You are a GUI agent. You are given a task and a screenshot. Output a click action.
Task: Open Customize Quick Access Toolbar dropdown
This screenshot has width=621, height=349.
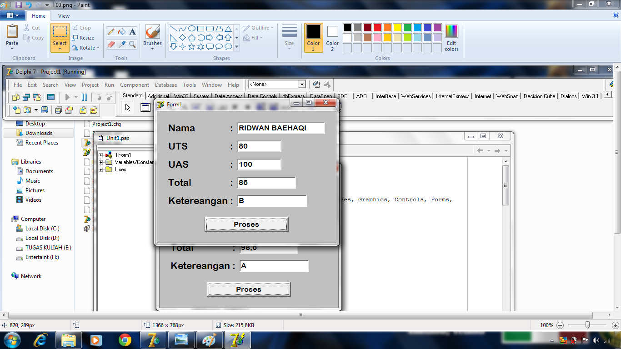pos(47,5)
